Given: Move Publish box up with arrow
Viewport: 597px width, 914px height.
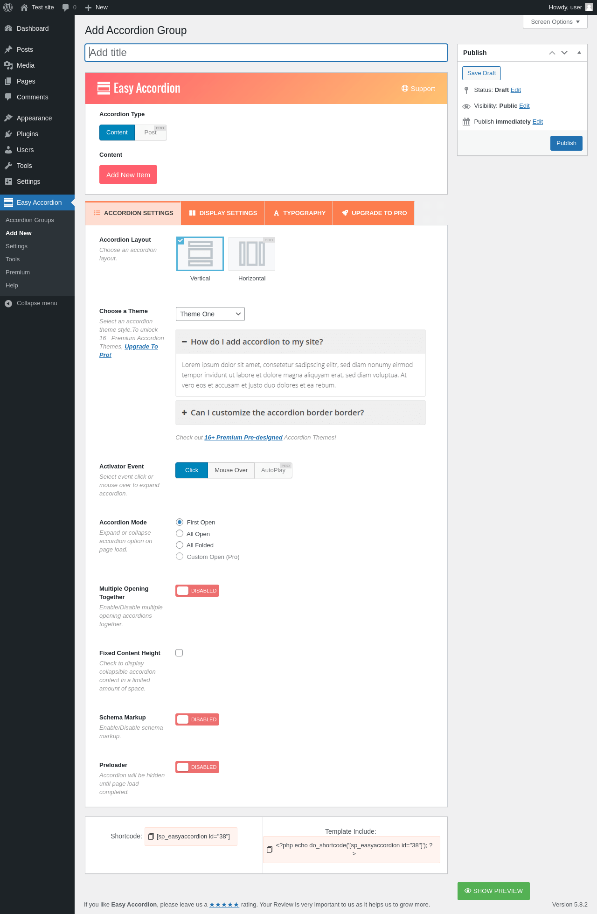Looking at the screenshot, I should 552,53.
